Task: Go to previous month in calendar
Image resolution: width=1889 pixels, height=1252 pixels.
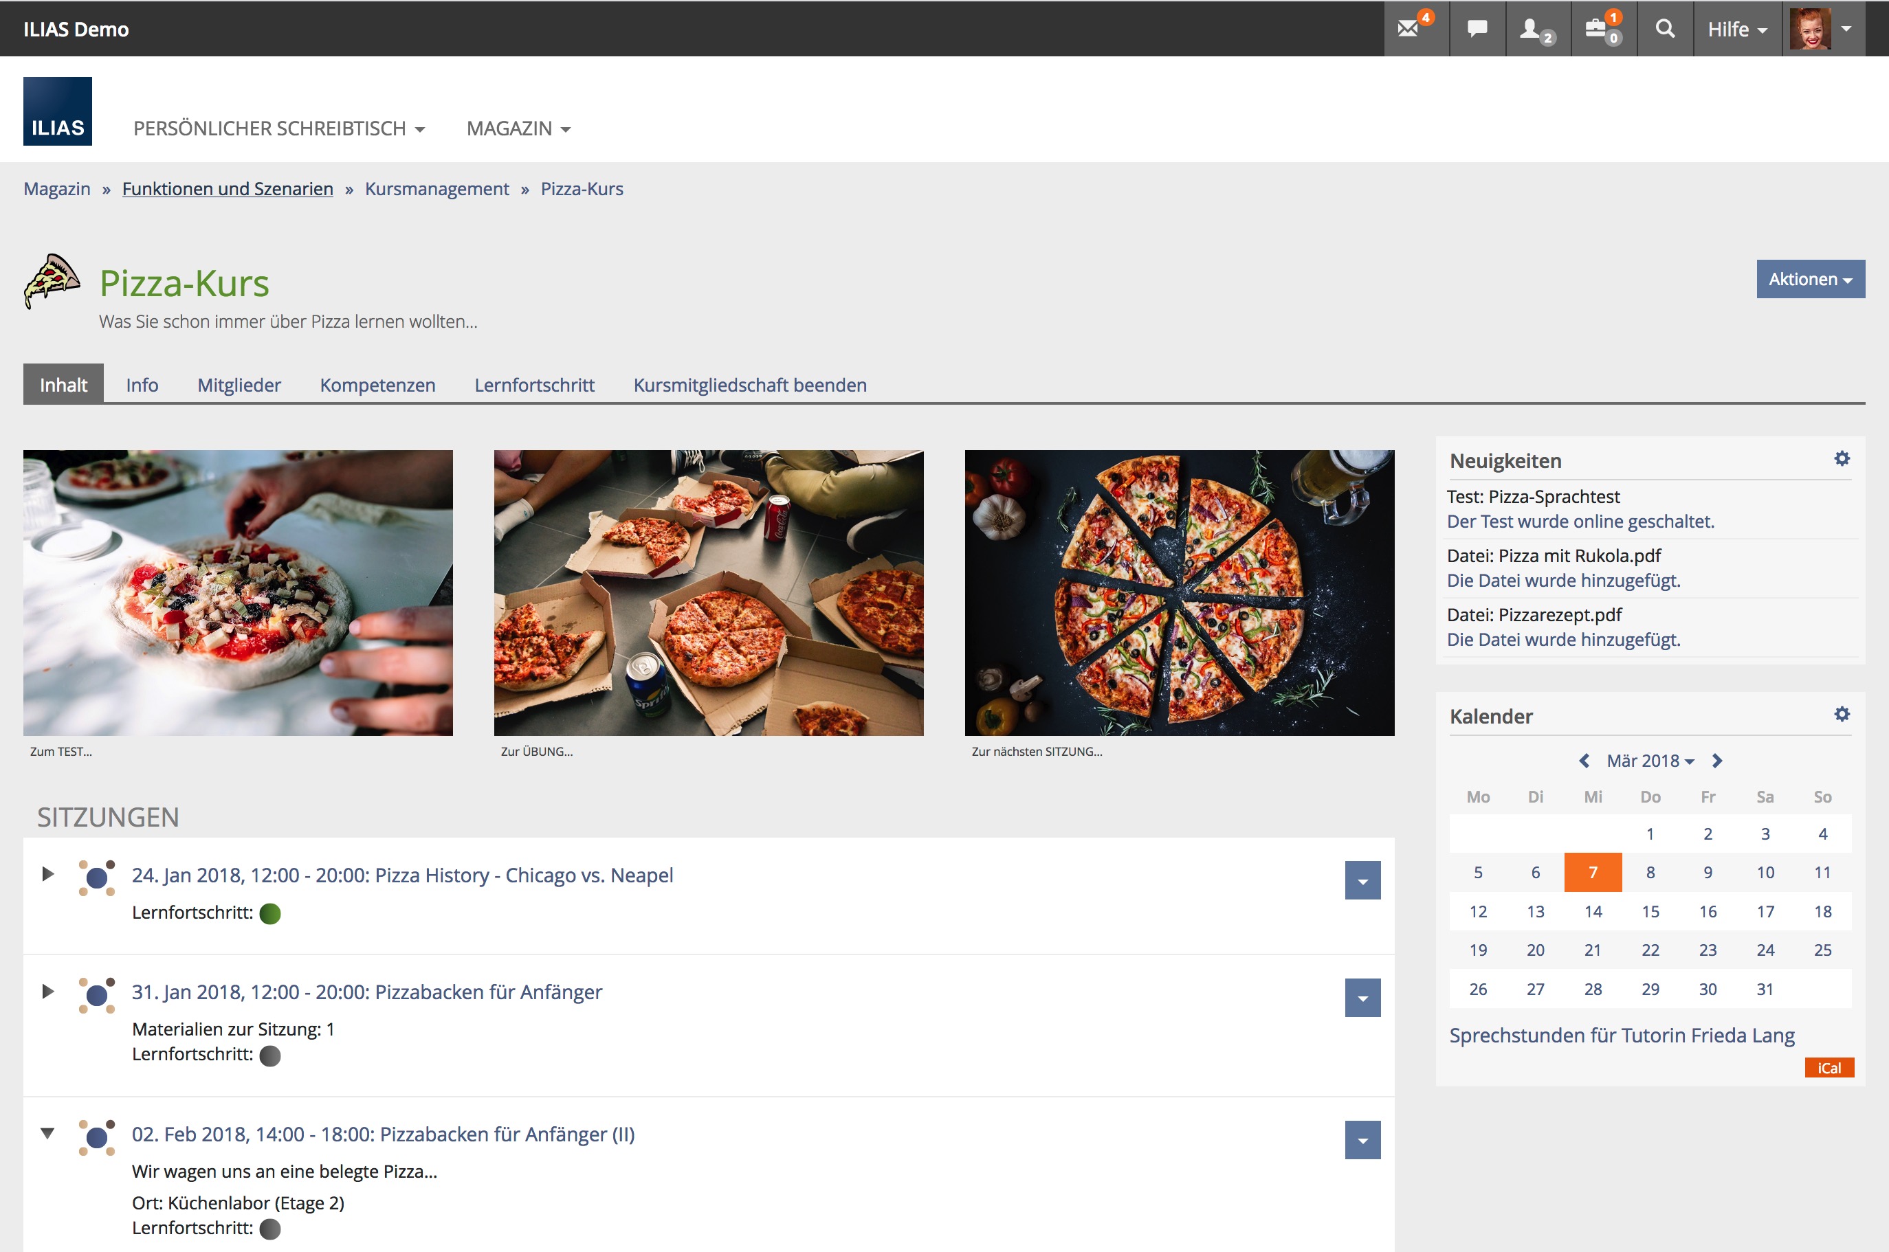Action: pos(1584,760)
